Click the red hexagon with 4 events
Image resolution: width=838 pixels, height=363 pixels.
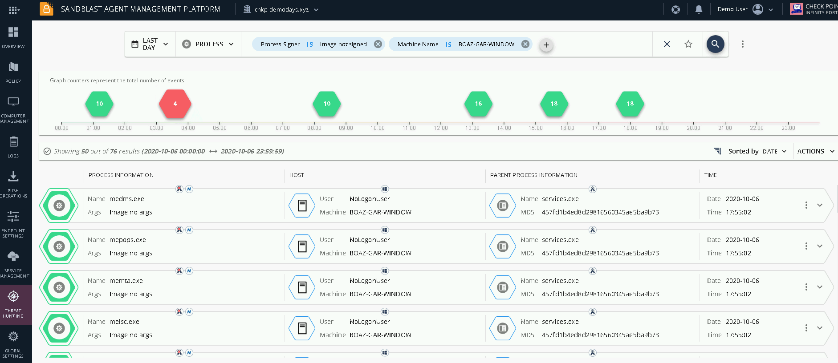(x=175, y=104)
